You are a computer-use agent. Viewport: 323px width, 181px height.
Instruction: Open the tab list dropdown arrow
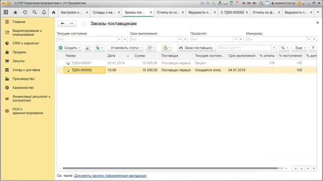[x=318, y=12]
